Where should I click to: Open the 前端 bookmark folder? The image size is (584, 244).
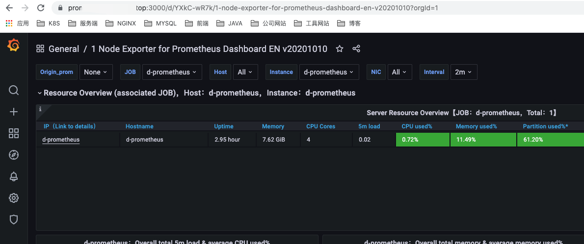[197, 24]
